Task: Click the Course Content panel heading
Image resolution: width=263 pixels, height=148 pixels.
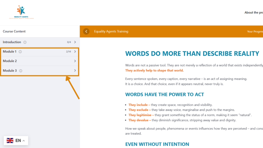Action: [14, 31]
